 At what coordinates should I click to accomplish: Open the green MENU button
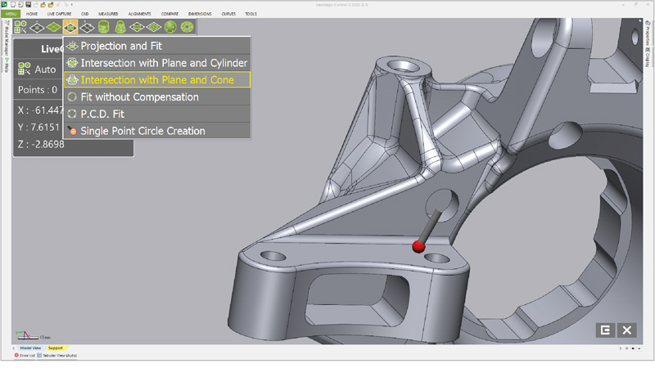coord(11,14)
